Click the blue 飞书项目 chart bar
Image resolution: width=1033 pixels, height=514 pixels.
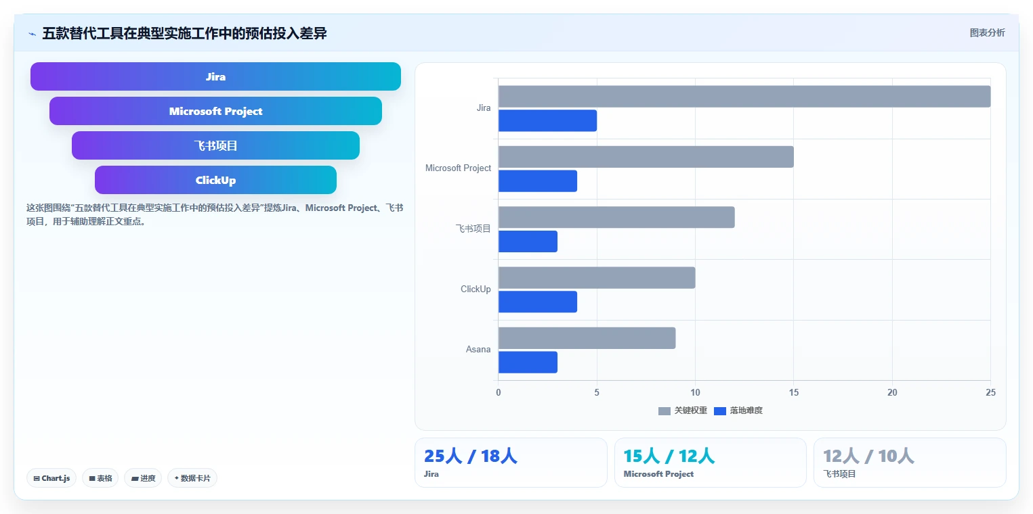528,241
